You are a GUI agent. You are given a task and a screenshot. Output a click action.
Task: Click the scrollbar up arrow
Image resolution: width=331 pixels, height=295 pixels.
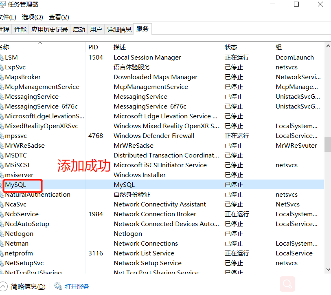pos(328,46)
